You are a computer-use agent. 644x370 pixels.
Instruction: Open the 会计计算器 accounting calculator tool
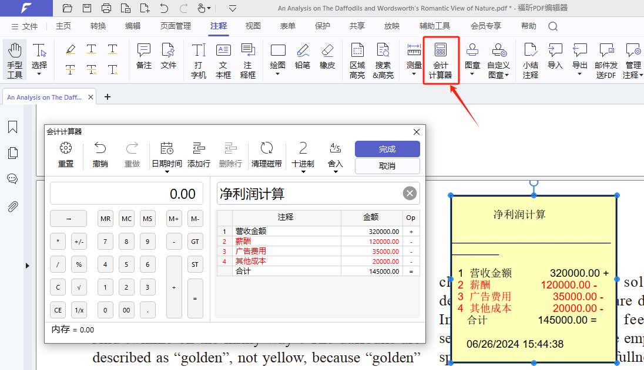point(441,61)
